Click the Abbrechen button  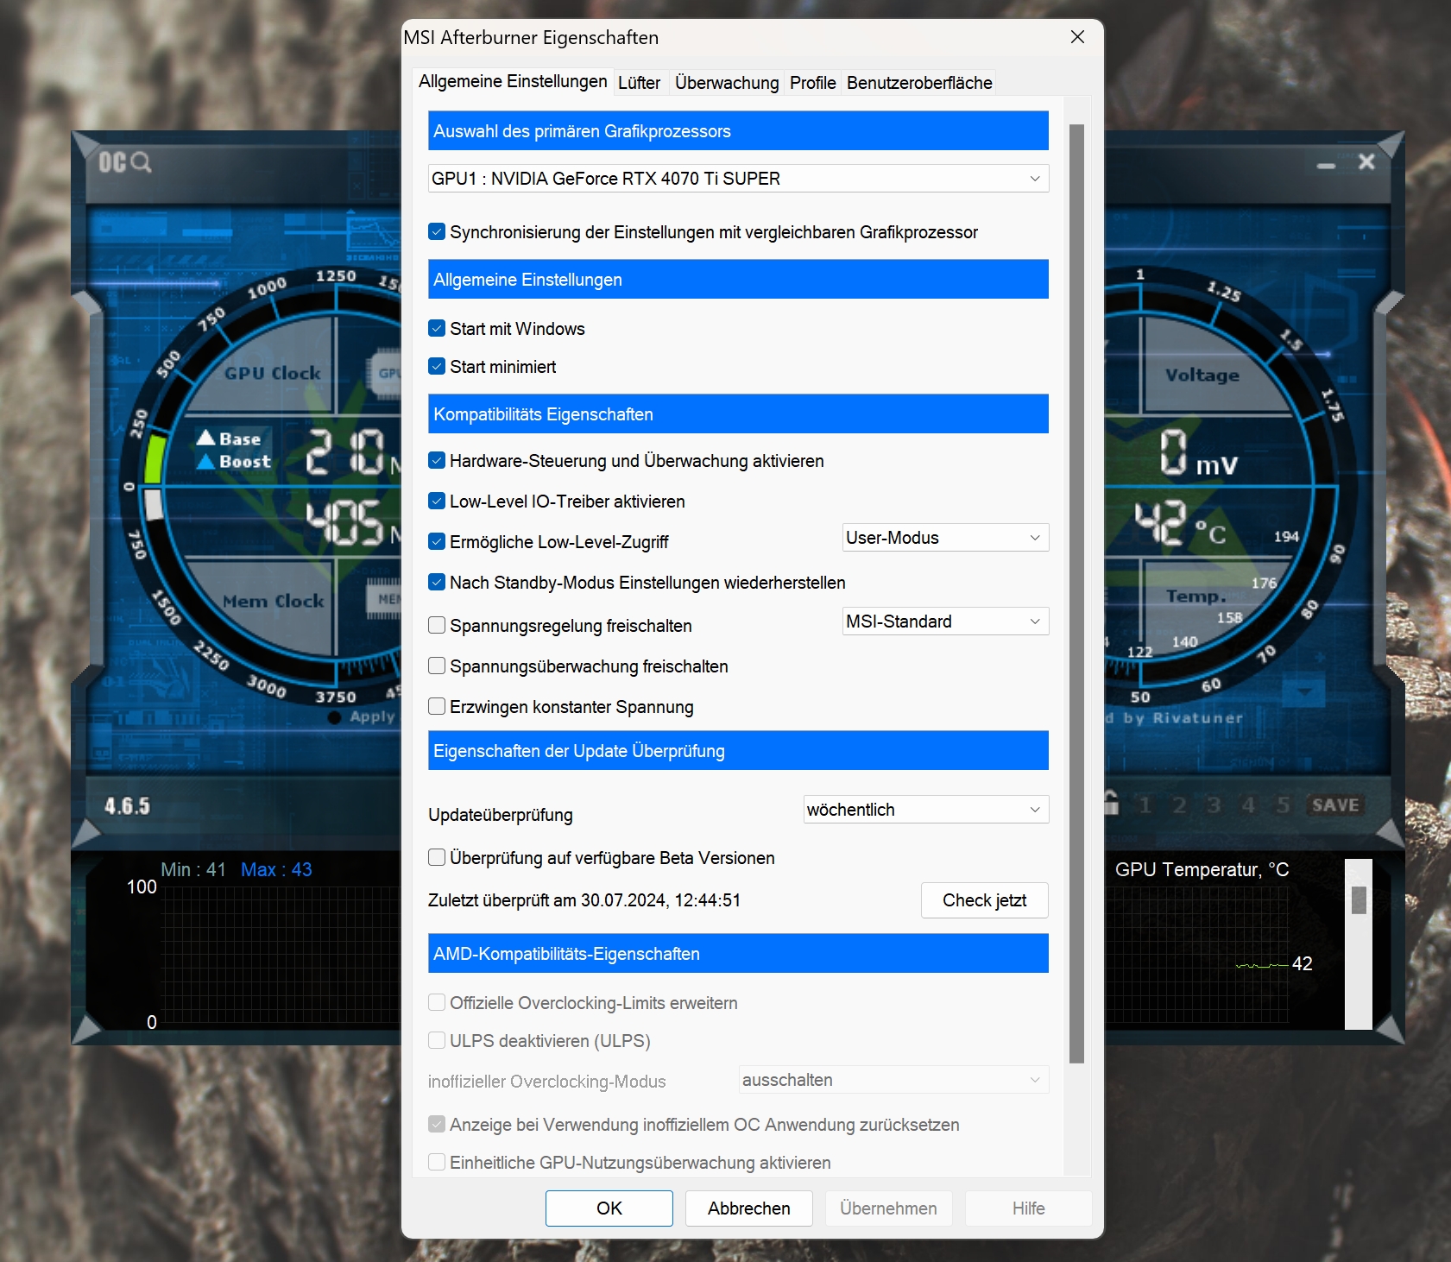point(749,1208)
